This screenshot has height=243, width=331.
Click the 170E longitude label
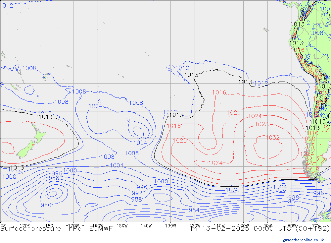click(25, 226)
